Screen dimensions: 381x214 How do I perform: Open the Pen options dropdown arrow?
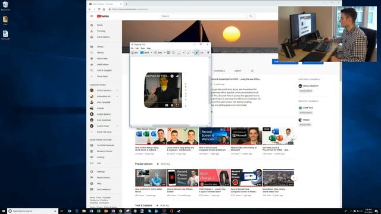(x=193, y=53)
